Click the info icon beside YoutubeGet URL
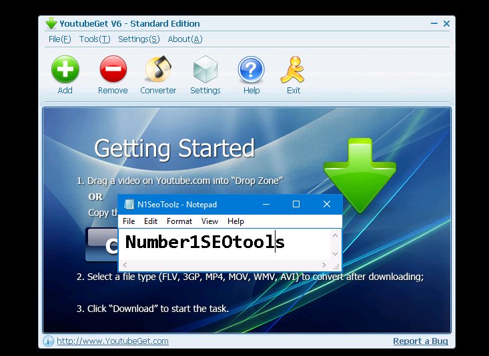The image size is (489, 356). point(48,341)
